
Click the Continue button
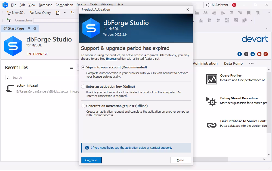[x=91, y=160]
